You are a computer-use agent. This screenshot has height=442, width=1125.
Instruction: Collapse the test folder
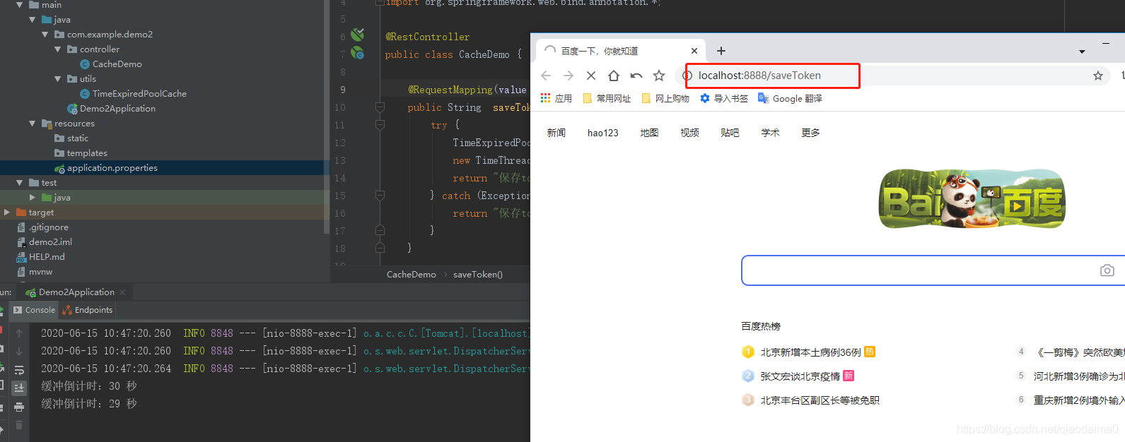click(x=20, y=183)
